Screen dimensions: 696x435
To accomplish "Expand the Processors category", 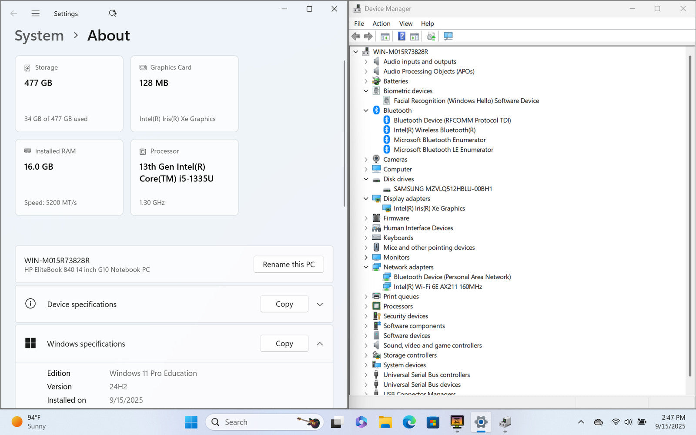I will tap(366, 306).
